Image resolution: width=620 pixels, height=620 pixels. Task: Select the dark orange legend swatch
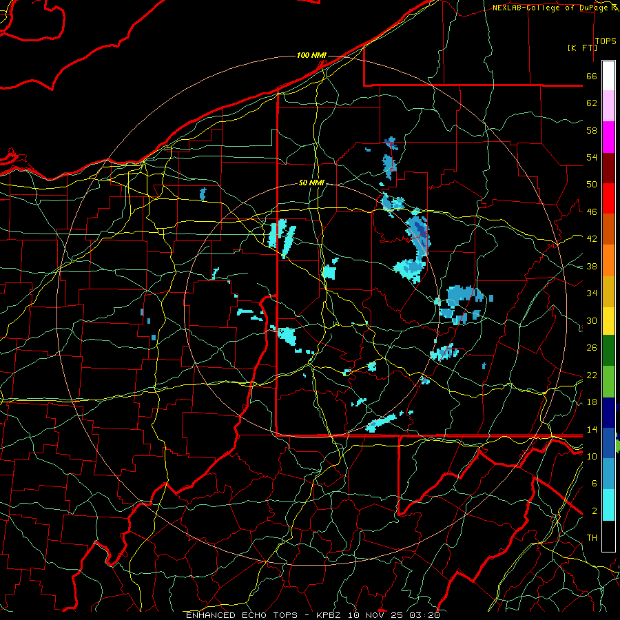(608, 229)
